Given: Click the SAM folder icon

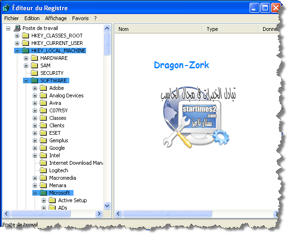Looking at the screenshot, I should pyautogui.click(x=34, y=66).
